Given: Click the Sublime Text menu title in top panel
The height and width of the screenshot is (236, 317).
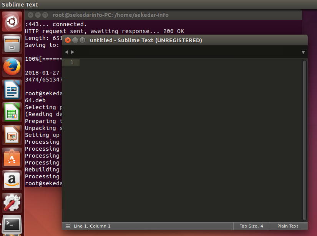Looking at the screenshot, I should [x=19, y=5].
